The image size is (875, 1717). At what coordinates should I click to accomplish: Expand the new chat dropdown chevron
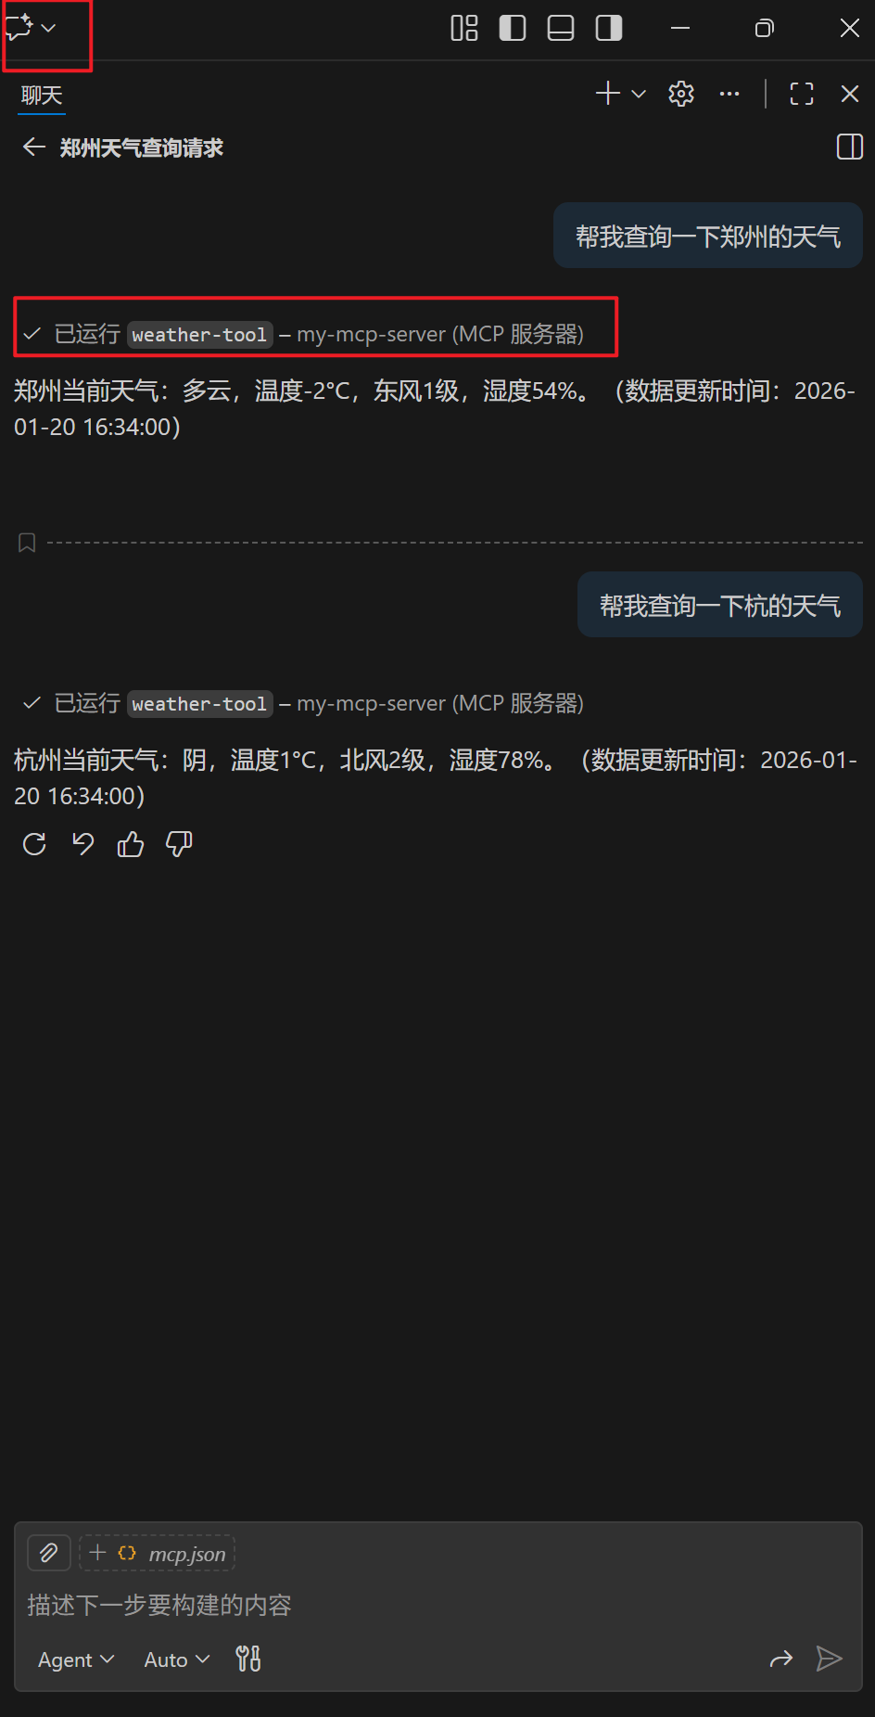[639, 94]
